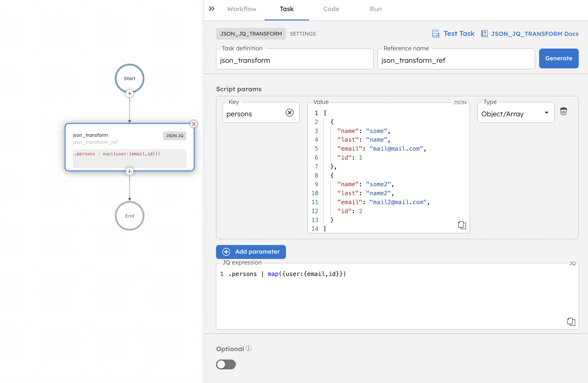Click in the JQ expression editor
588x383 pixels.
coord(397,296)
